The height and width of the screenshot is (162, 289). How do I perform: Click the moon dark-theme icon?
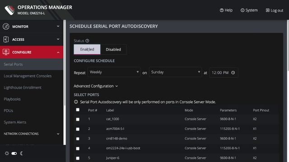(21, 153)
